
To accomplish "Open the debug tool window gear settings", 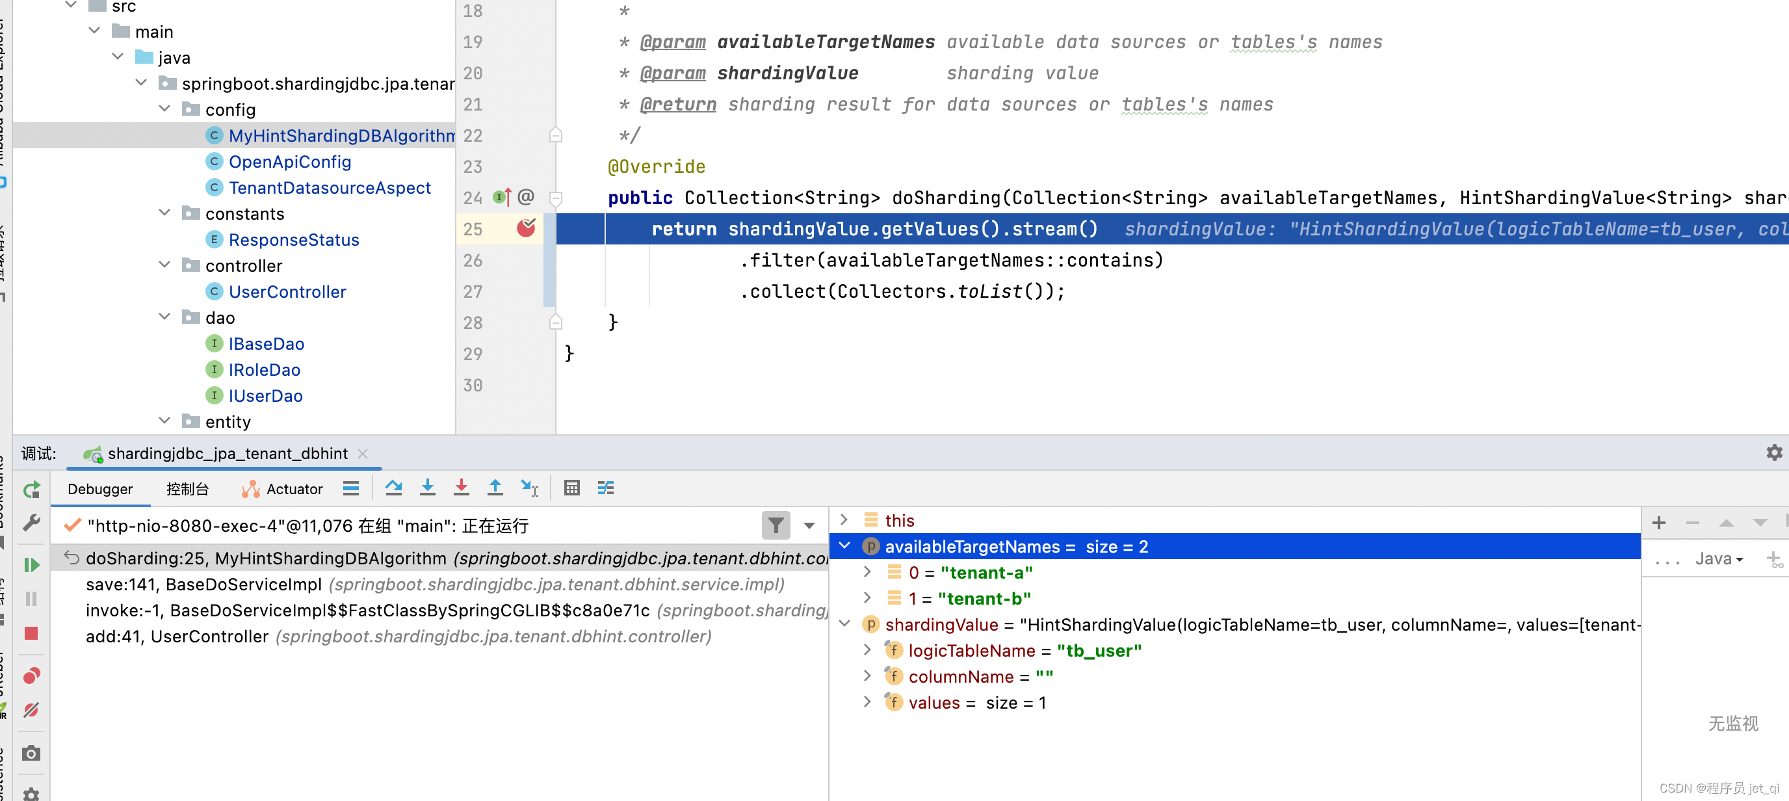I will [x=1773, y=453].
